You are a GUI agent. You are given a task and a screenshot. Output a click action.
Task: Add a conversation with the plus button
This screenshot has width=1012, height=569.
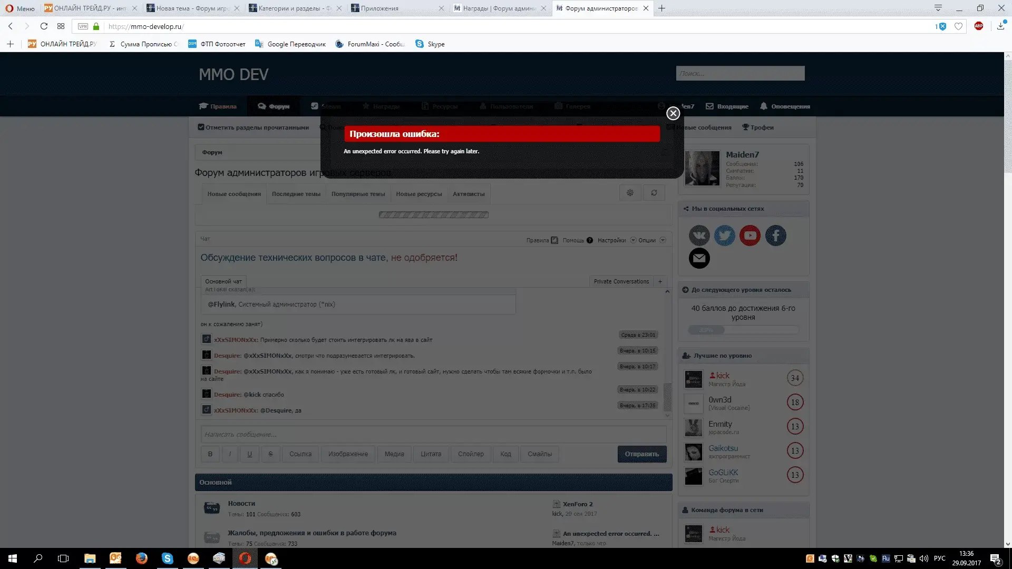click(660, 281)
